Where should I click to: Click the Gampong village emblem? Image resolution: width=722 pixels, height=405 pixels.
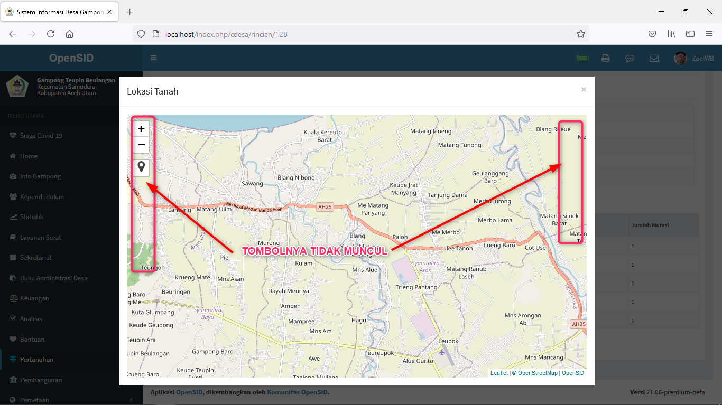pyautogui.click(x=17, y=86)
